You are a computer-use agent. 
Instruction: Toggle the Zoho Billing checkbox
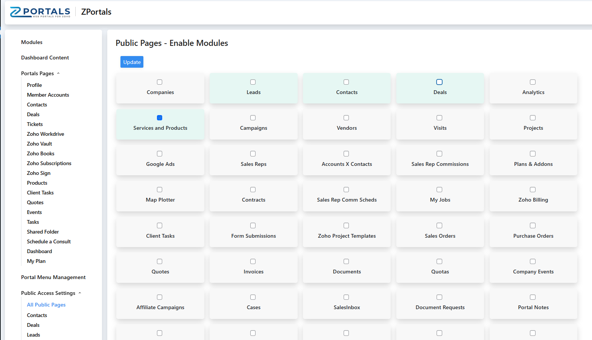[533, 190]
